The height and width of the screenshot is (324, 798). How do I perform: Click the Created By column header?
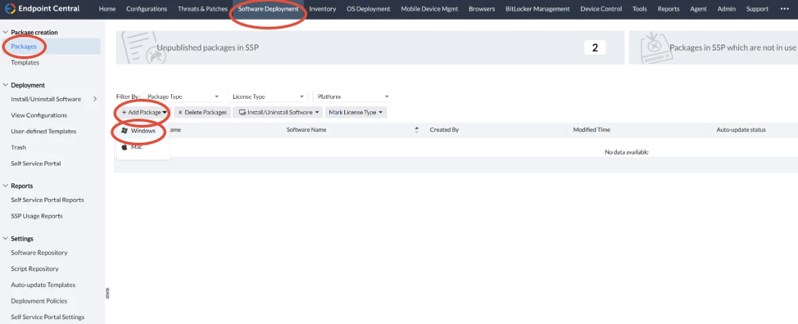pyautogui.click(x=444, y=130)
